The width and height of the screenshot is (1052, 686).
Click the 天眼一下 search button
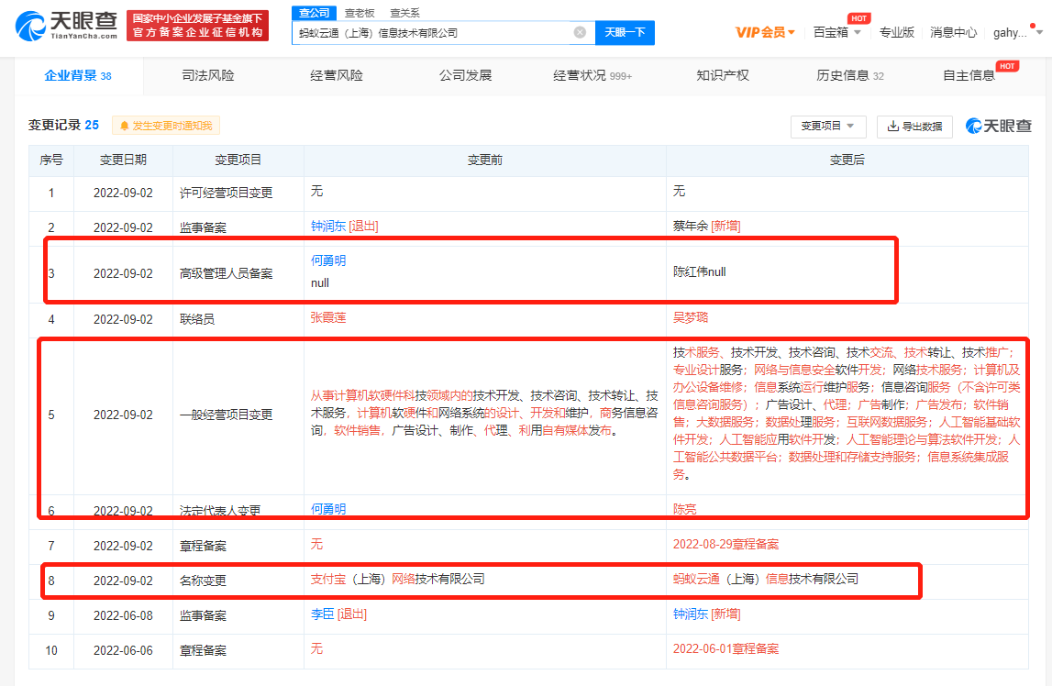pyautogui.click(x=625, y=33)
